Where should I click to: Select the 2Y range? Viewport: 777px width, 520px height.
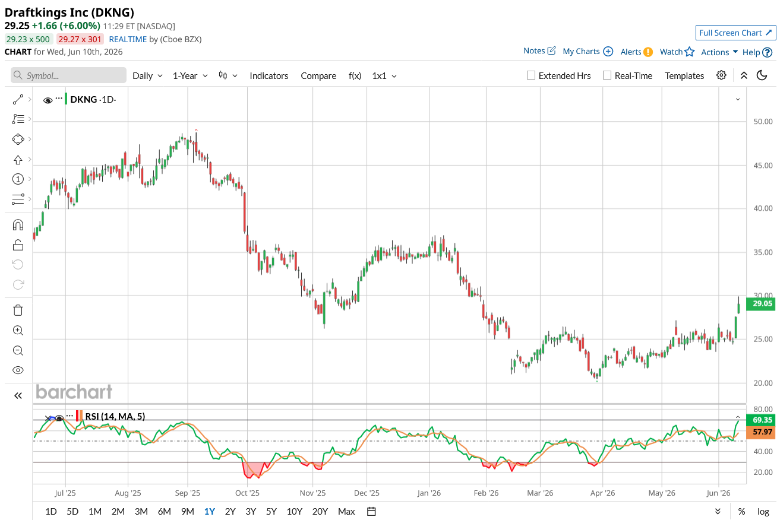pos(230,512)
